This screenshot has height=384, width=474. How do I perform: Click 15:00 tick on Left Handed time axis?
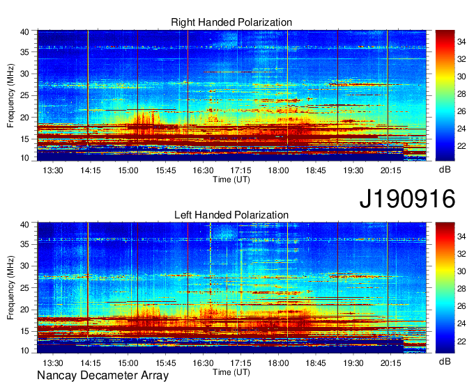pyautogui.click(x=128, y=363)
